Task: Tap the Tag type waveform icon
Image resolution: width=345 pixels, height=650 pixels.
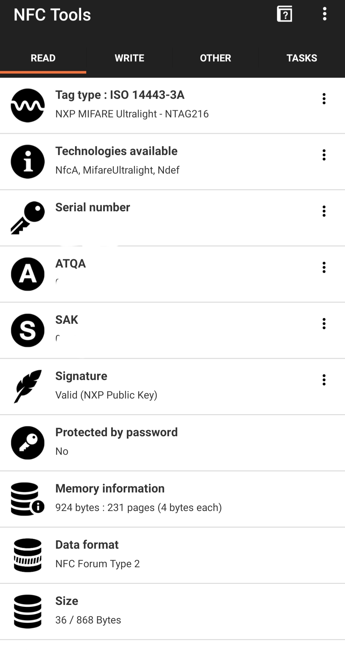Action: coord(28,105)
